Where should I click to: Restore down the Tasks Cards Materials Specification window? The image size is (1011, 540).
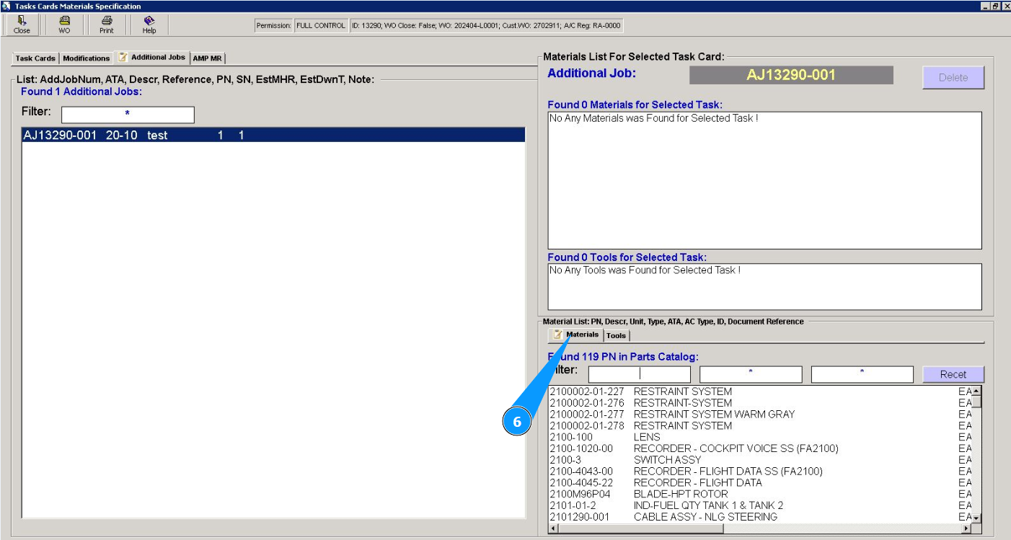(996, 6)
